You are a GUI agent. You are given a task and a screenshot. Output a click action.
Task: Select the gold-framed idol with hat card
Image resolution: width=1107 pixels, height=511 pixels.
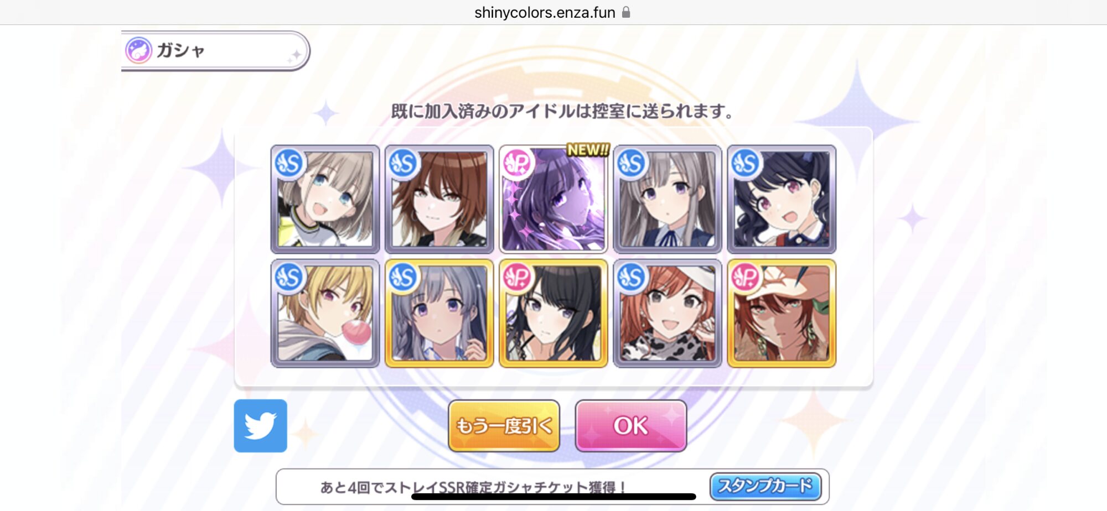pyautogui.click(x=782, y=313)
